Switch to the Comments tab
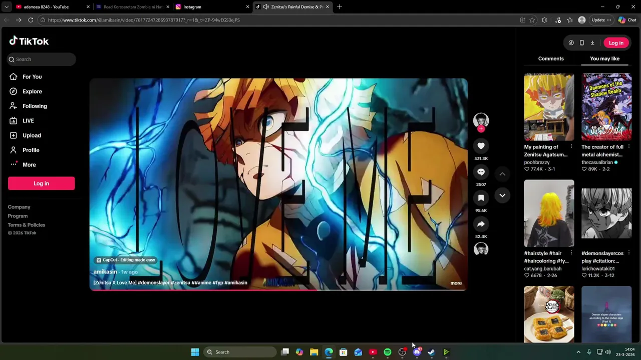 (x=551, y=58)
